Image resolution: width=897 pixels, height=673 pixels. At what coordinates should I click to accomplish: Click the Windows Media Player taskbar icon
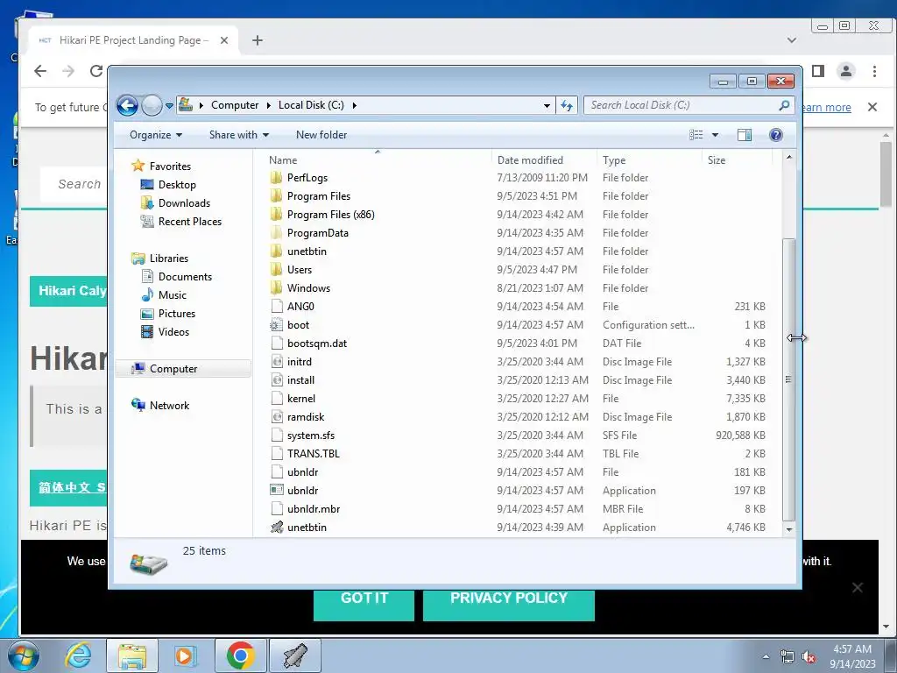point(184,655)
